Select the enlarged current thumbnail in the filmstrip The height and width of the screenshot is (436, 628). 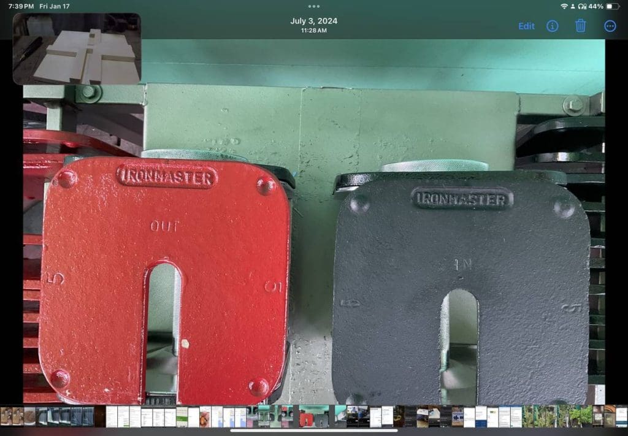pos(313,416)
